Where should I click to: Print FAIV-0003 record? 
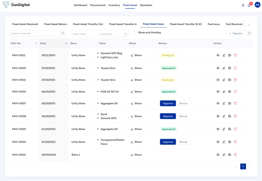(x=230, y=142)
